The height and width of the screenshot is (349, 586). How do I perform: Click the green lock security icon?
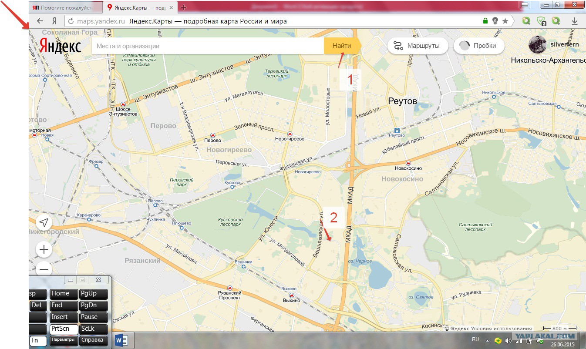(x=485, y=21)
